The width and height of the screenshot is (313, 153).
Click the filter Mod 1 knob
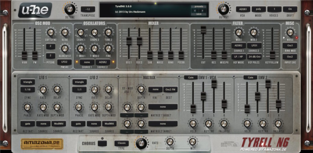[239, 32]
